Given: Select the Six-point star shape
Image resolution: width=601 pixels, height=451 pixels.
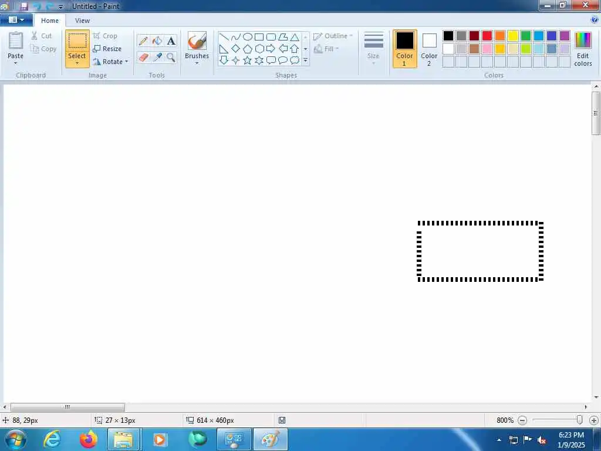Looking at the screenshot, I should [259, 60].
